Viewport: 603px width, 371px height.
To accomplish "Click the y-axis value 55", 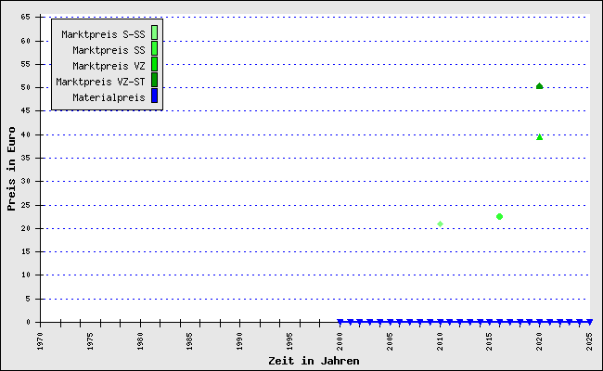I will point(26,64).
